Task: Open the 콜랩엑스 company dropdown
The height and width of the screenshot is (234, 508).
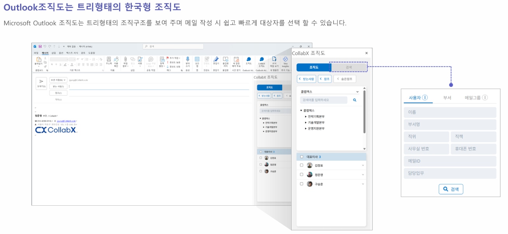Action: [x=357, y=92]
